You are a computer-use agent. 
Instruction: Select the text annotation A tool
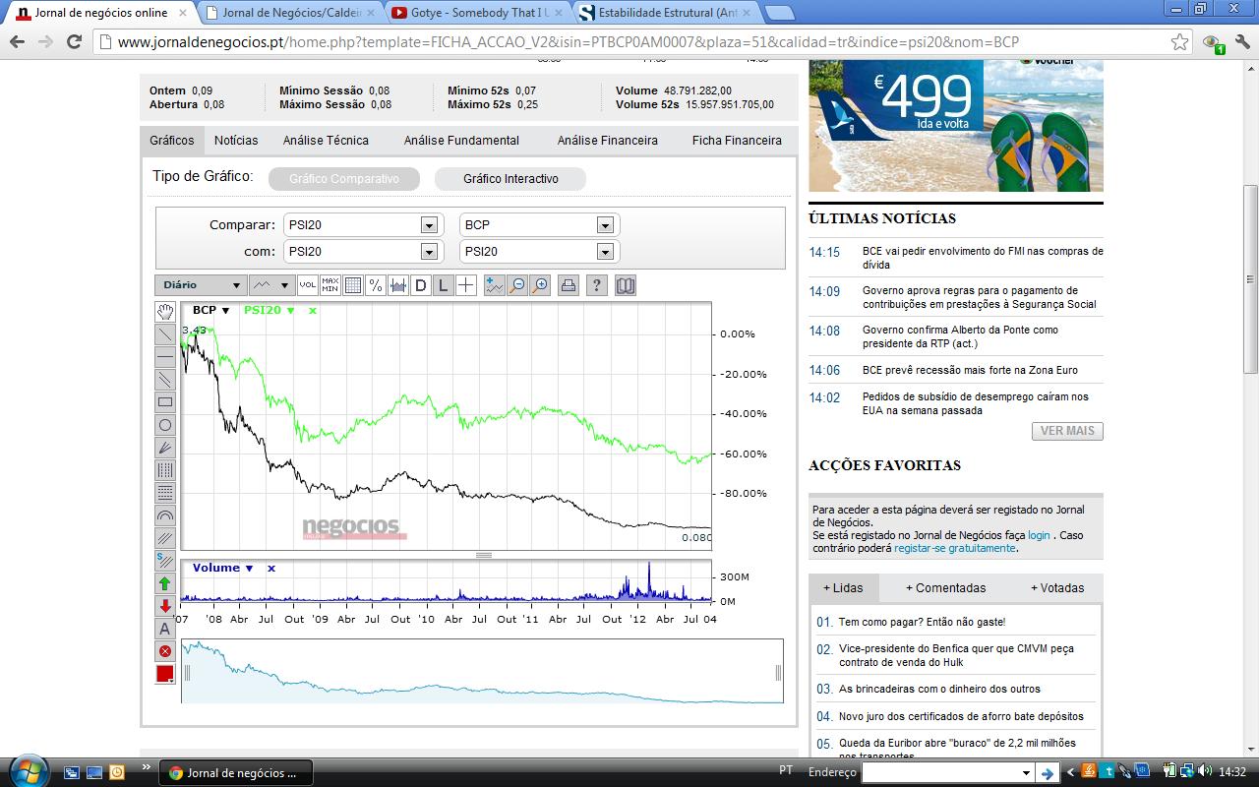point(165,629)
